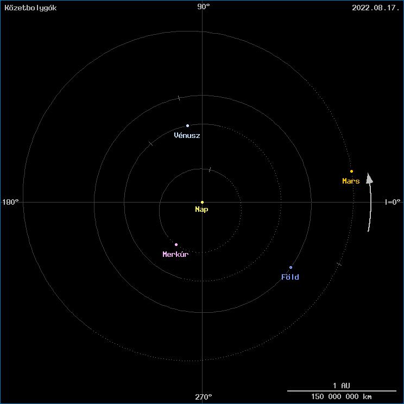Click the "180°" longitude label
Screen dimensions: 404x404
(x=10, y=202)
